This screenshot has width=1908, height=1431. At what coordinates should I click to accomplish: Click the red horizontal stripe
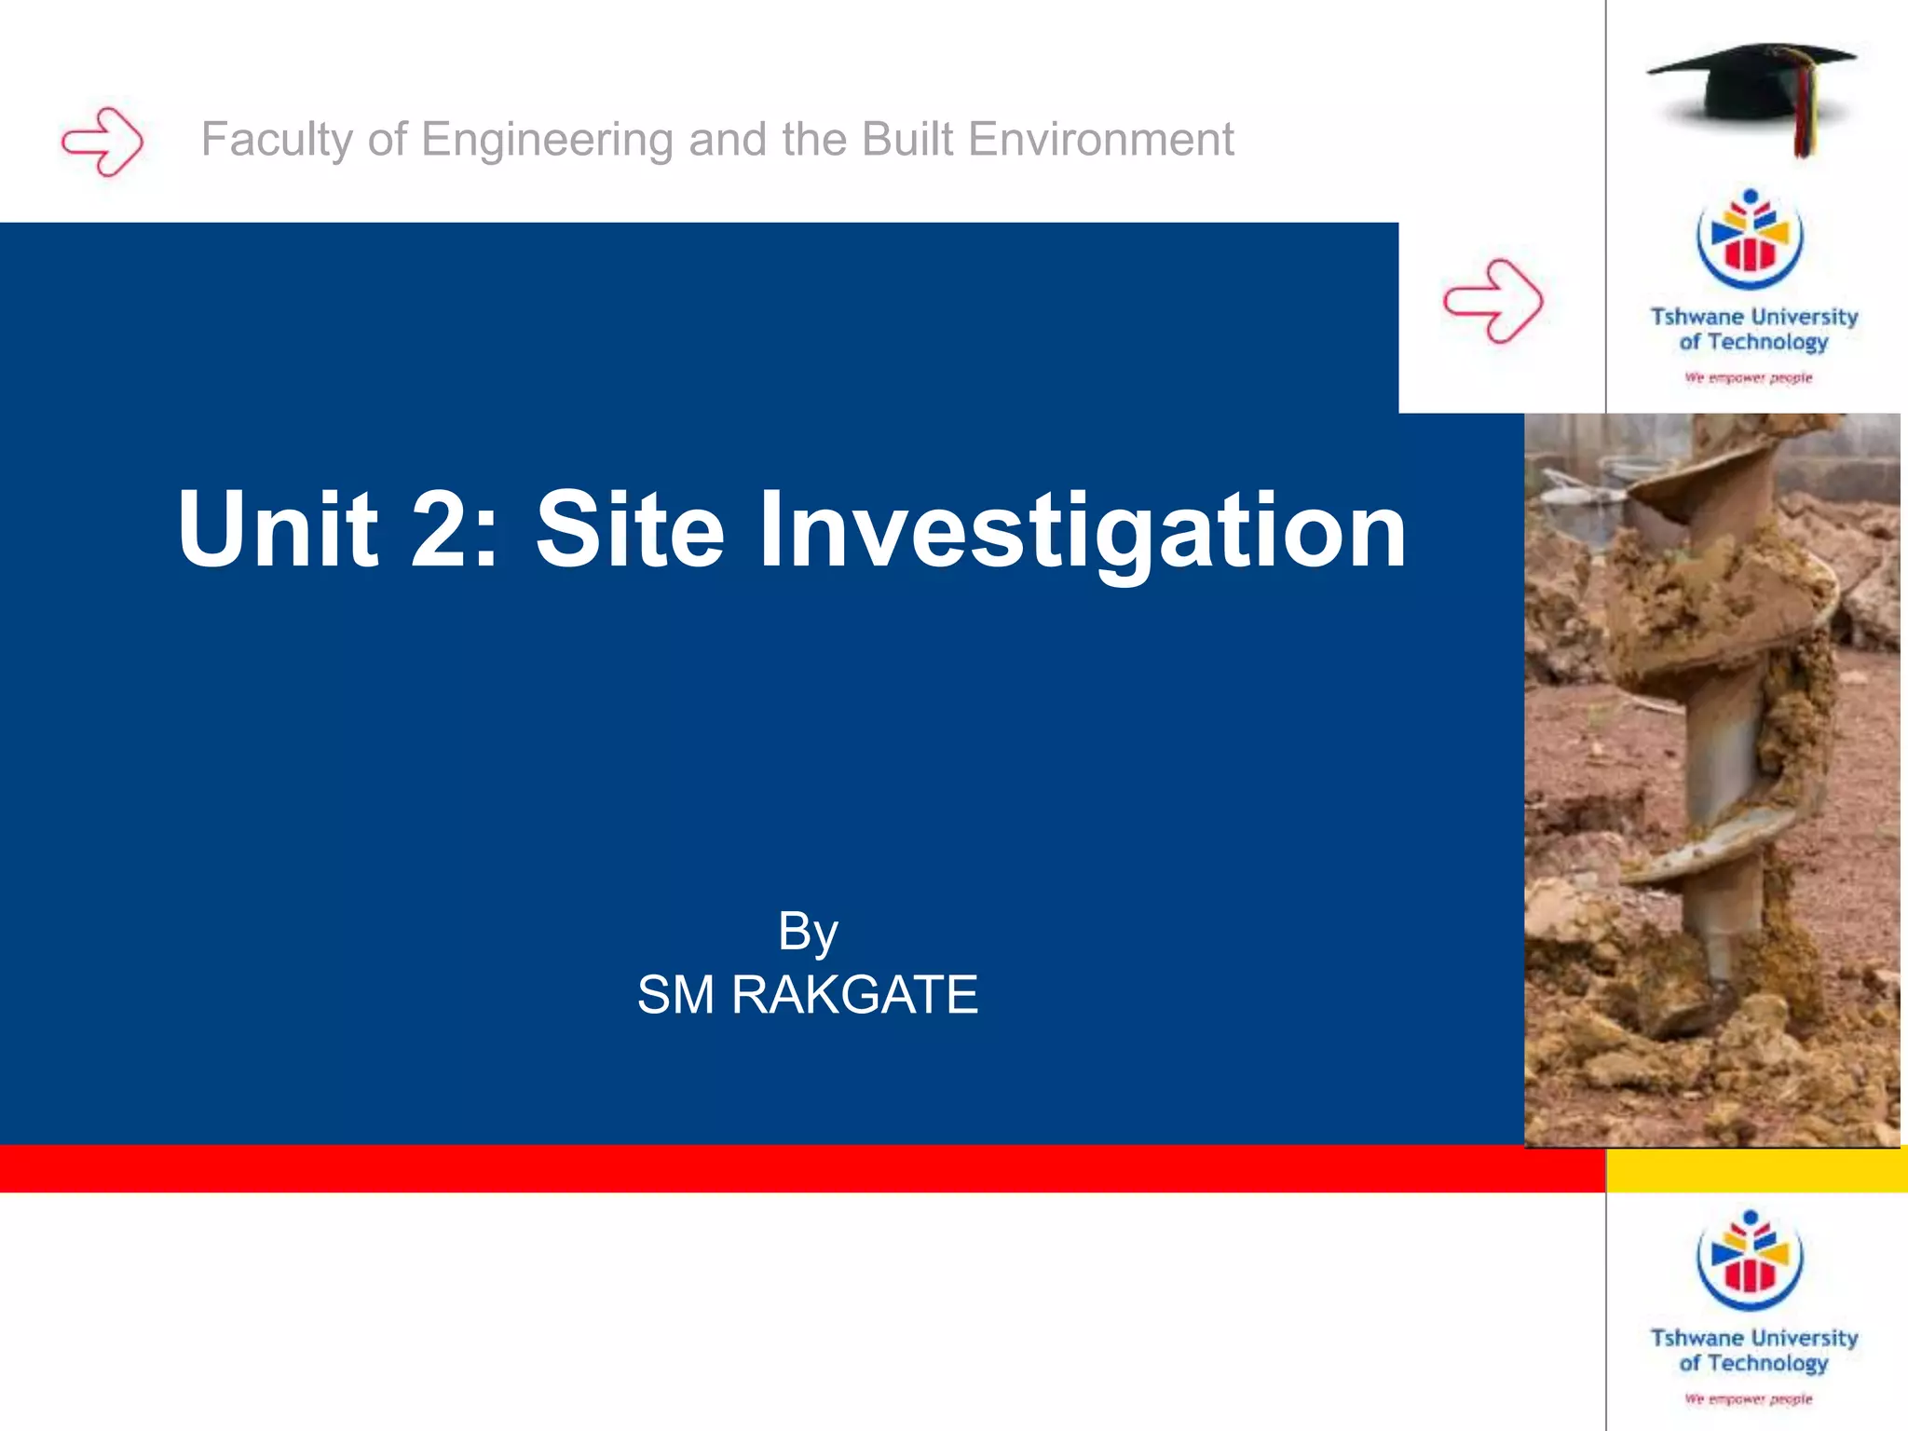pos(801,1169)
